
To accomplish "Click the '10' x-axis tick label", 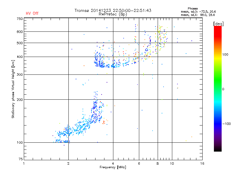I will tap(172, 163).
